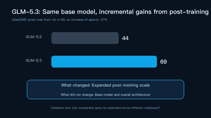The height and width of the screenshot is (118, 211).
Task: Click the GLM-5.3 row label
Action: pyautogui.click(x=34, y=60)
